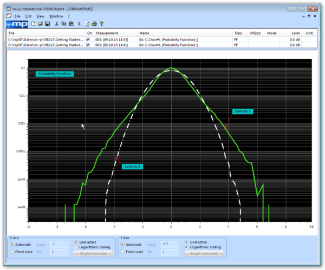Cut with the scissors icon
The height and width of the screenshot is (270, 325).
[56, 24]
